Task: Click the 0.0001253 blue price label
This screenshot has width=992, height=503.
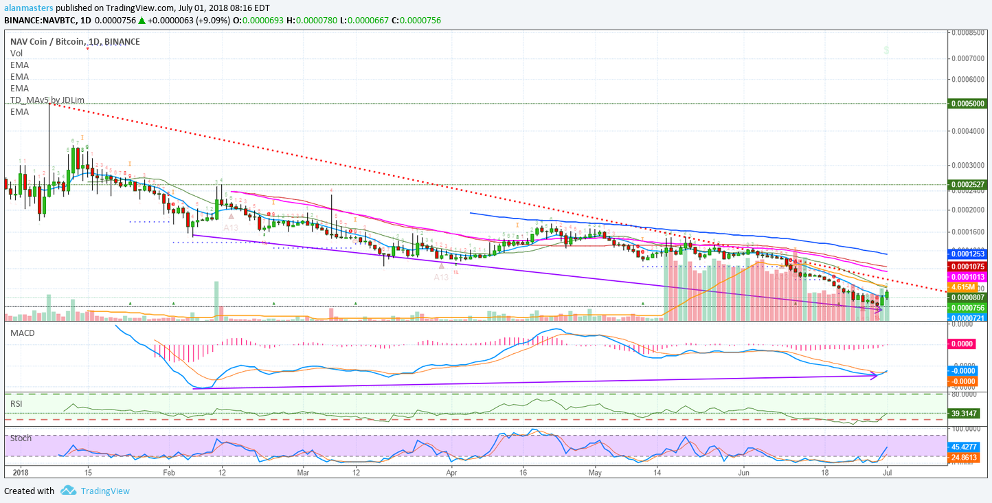Action: 967,254
